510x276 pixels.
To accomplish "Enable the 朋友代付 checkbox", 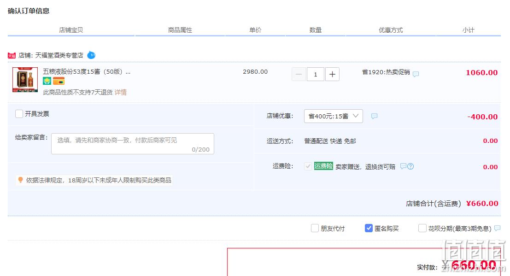I will [x=315, y=228].
